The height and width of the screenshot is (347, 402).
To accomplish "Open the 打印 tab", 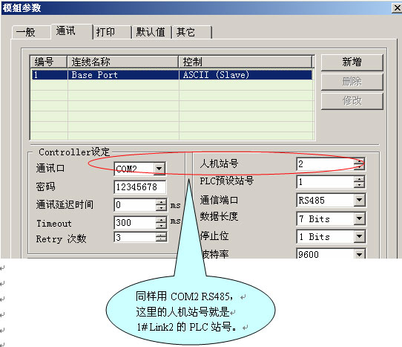I will click(112, 33).
